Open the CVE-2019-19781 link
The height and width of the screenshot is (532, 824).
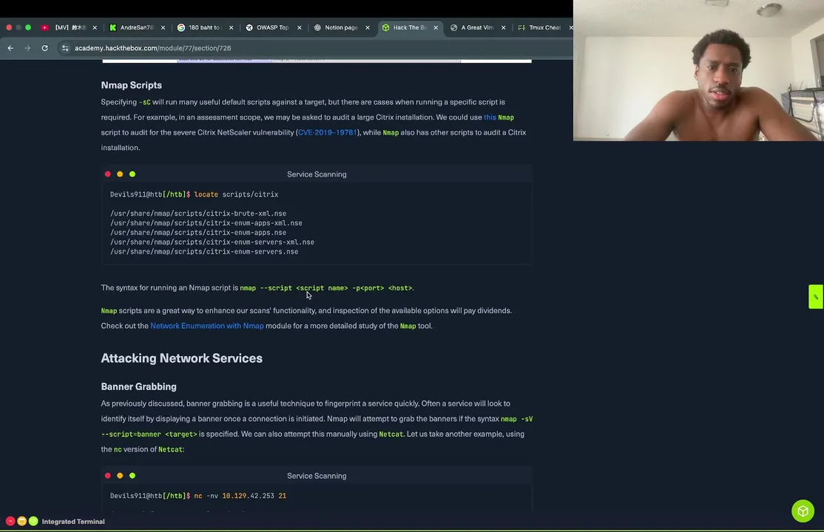(328, 132)
